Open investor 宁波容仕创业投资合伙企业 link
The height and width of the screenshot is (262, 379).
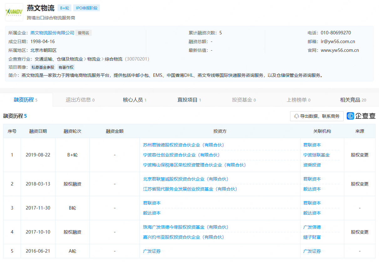(x=181, y=155)
